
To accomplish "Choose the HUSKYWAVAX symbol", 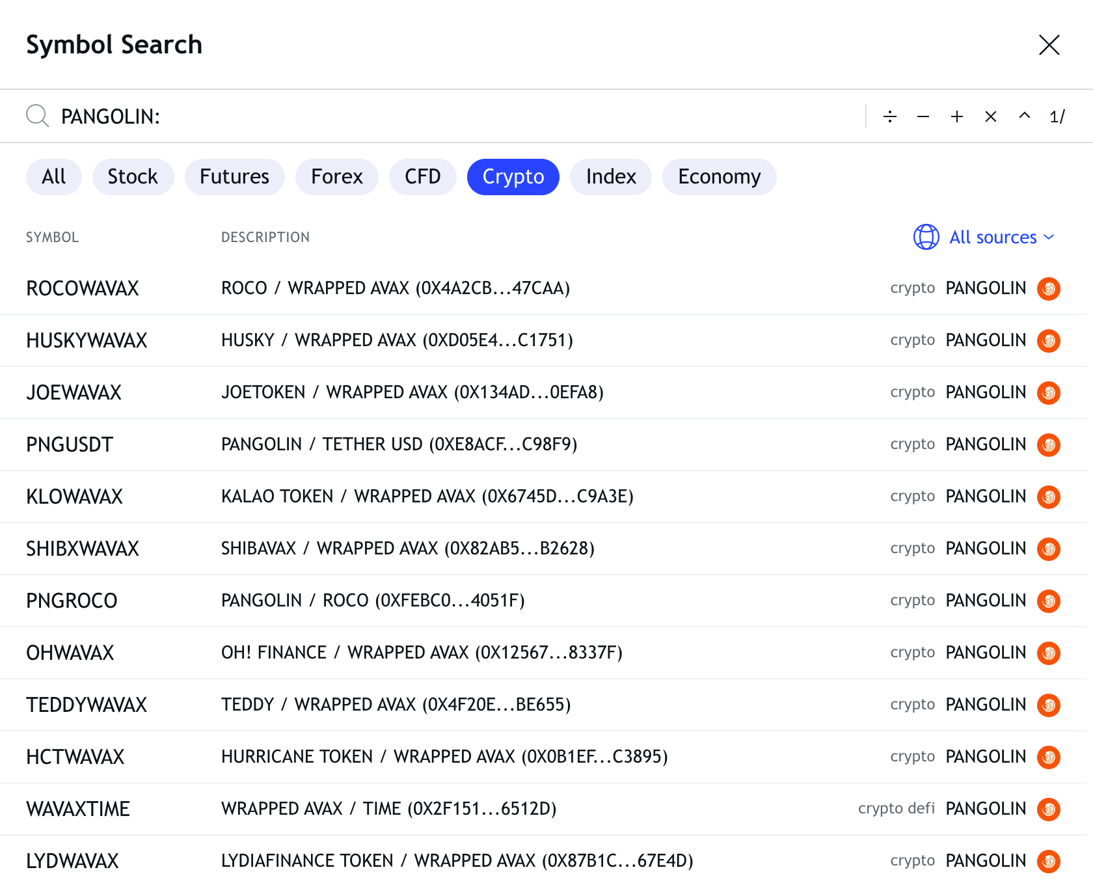I will (x=87, y=340).
